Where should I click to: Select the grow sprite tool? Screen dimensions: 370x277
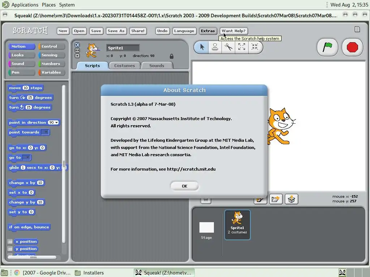[241, 47]
